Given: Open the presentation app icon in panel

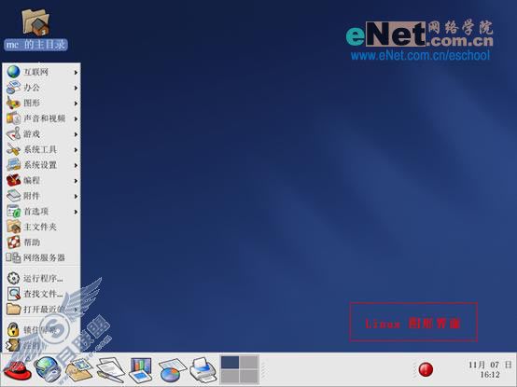Looking at the screenshot, I should [x=141, y=370].
